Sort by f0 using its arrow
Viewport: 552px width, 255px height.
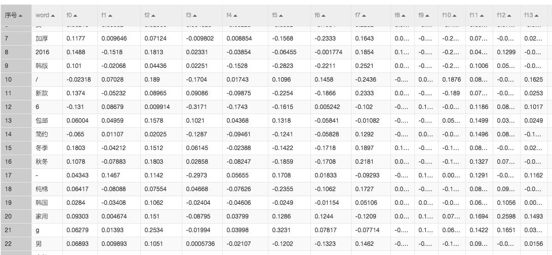(x=76, y=16)
